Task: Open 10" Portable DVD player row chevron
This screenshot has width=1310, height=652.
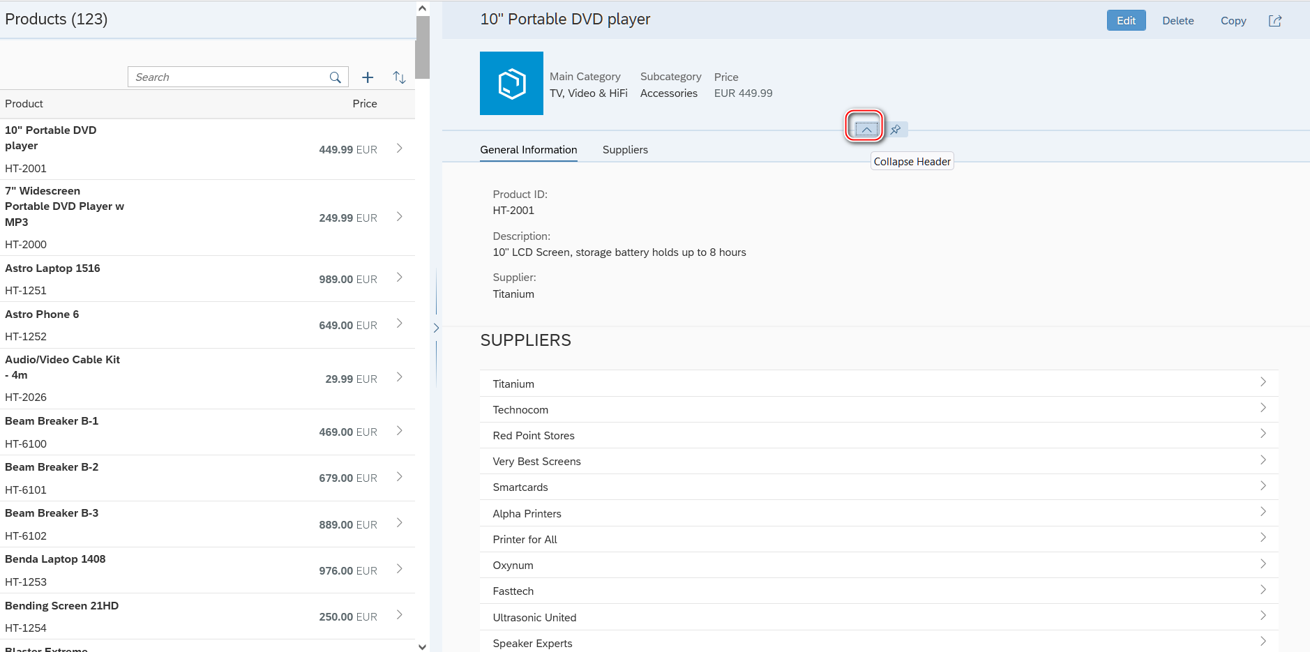Action: (x=399, y=149)
